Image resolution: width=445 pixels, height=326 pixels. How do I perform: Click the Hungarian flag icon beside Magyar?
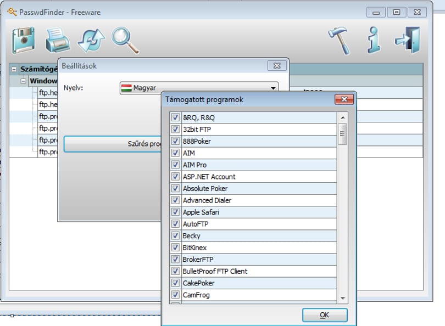126,88
